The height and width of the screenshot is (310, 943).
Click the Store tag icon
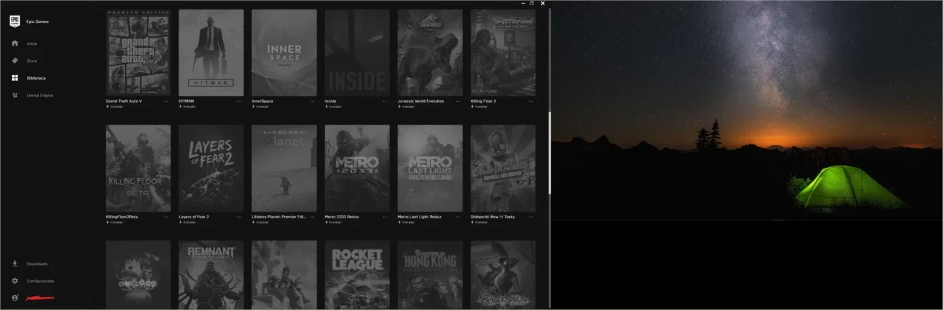coord(15,61)
